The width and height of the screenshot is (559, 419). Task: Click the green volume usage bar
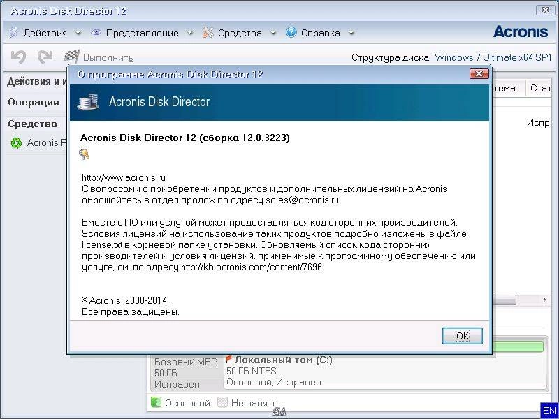point(518,346)
